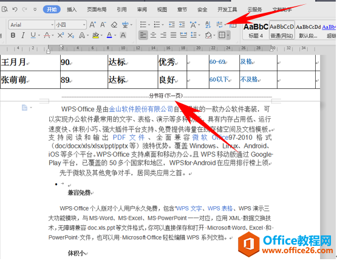This screenshot has width=337, height=261.
Task: Click the phonetic guide 变 icon
Action: click(125, 25)
